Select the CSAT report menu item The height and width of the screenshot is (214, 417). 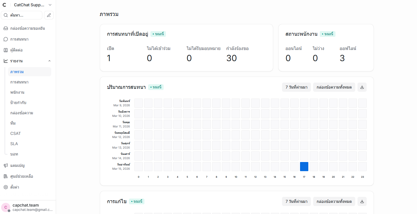(15, 133)
